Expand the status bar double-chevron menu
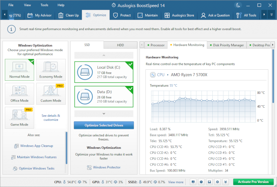Screen dimensions: 277x187 [225, 182]
